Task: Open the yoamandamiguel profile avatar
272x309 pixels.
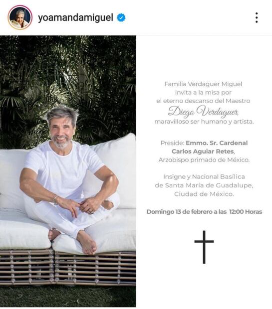Action: click(x=20, y=17)
